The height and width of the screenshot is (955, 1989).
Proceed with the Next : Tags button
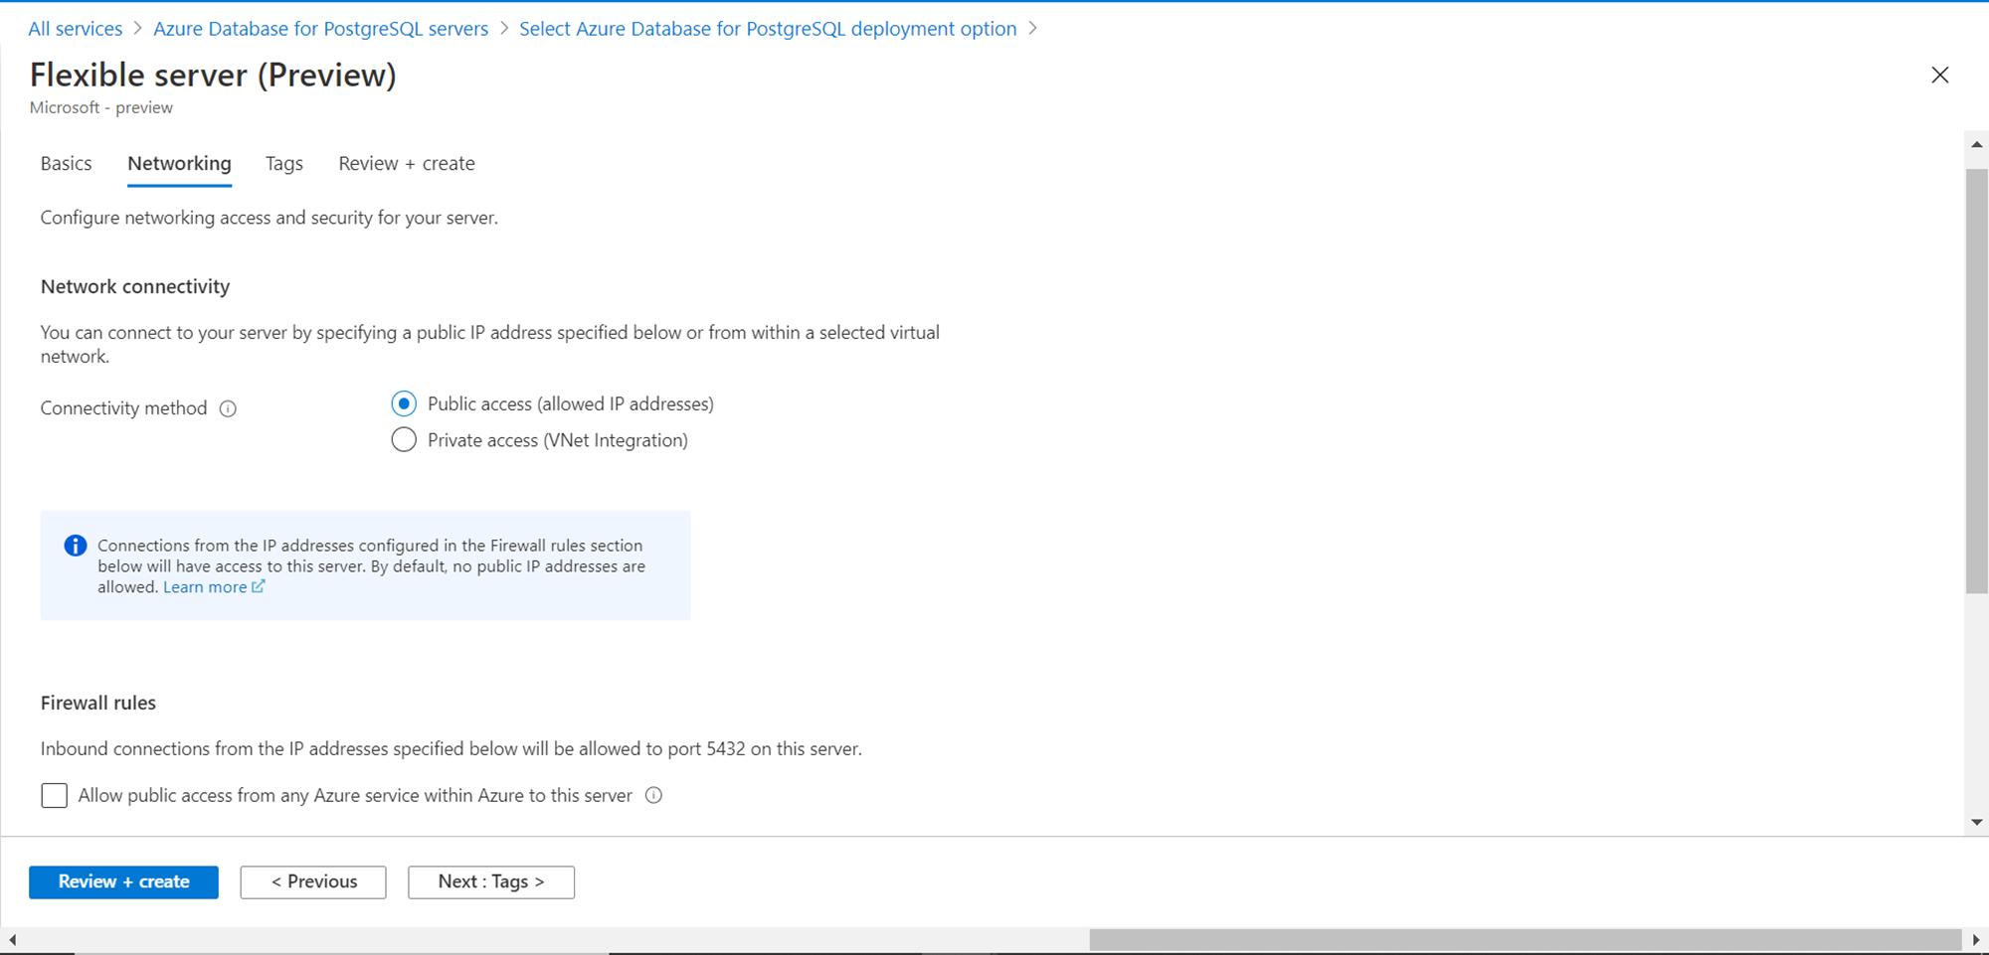coord(491,881)
